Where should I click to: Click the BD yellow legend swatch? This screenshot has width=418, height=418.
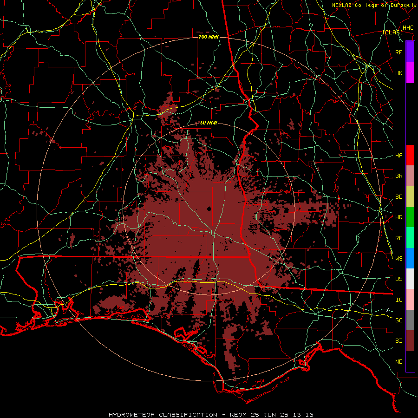coord(410,197)
